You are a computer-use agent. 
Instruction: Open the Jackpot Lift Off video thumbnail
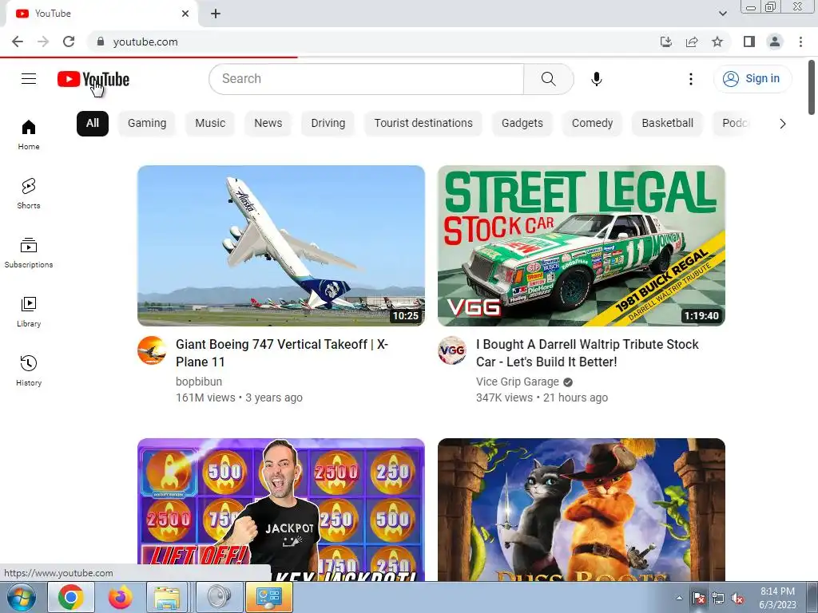(x=281, y=509)
